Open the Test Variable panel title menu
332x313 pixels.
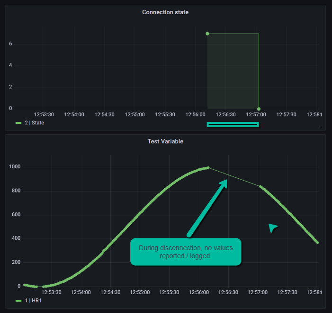tap(165, 141)
